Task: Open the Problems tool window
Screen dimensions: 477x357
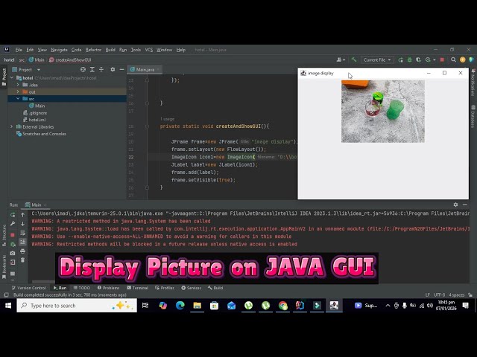Action: click(108, 288)
